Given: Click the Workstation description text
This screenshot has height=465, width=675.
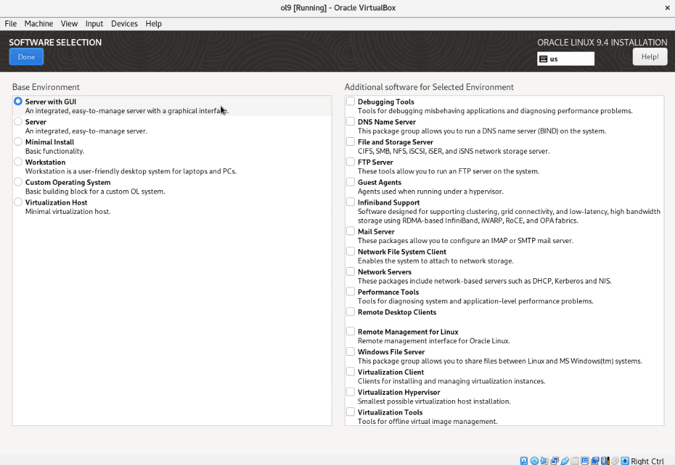Looking at the screenshot, I should [131, 171].
